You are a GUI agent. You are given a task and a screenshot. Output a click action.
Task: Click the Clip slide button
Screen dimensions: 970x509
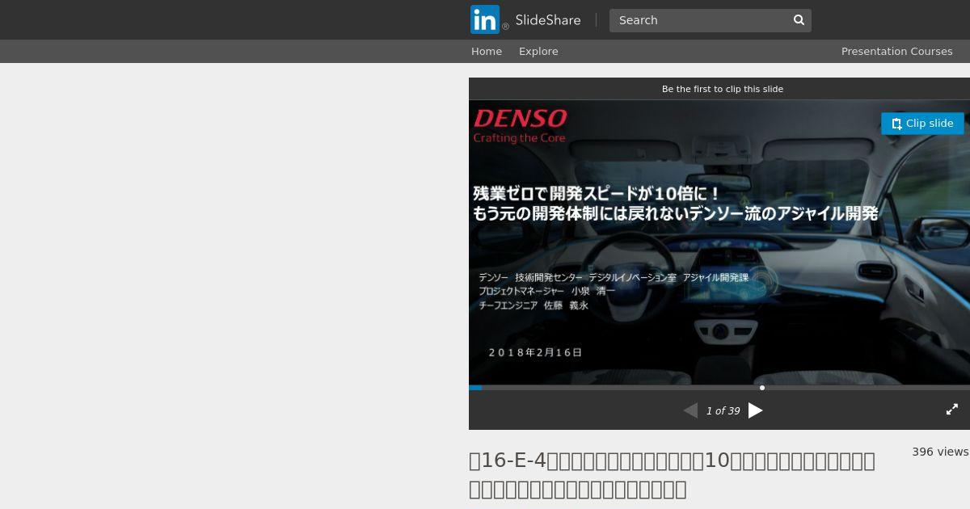pyautogui.click(x=922, y=124)
